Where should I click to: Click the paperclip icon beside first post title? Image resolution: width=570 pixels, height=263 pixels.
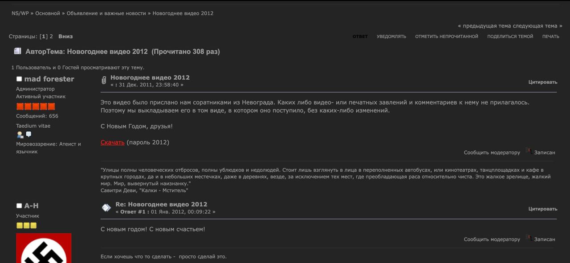pyautogui.click(x=104, y=81)
